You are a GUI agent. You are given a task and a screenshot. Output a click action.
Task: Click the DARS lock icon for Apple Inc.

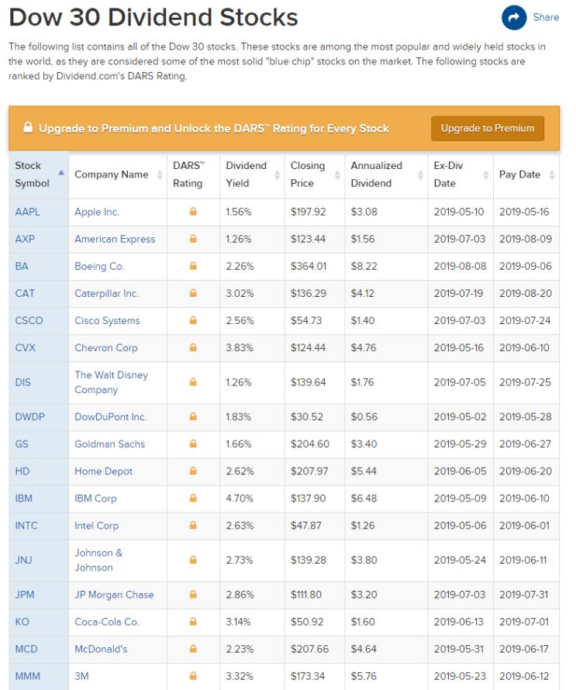click(193, 212)
